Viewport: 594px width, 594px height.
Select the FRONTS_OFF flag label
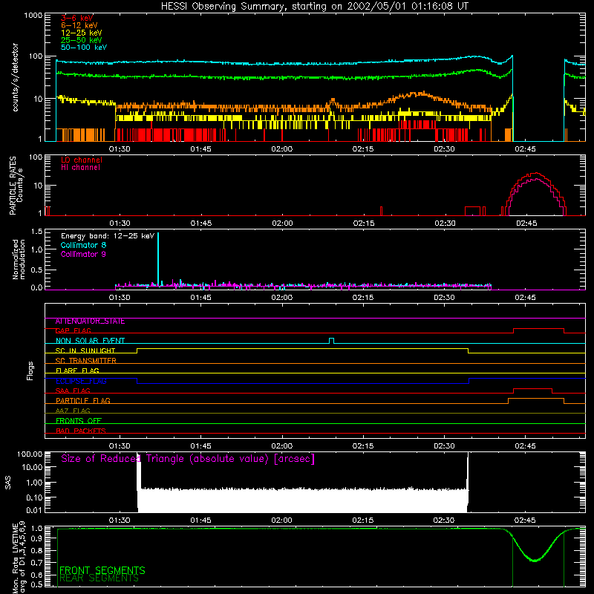point(79,420)
